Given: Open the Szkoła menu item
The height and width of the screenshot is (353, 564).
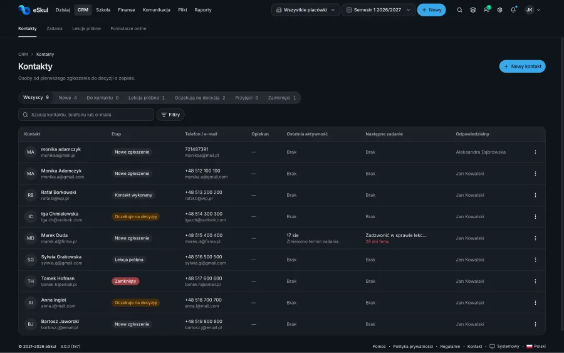Looking at the screenshot, I should (x=103, y=10).
